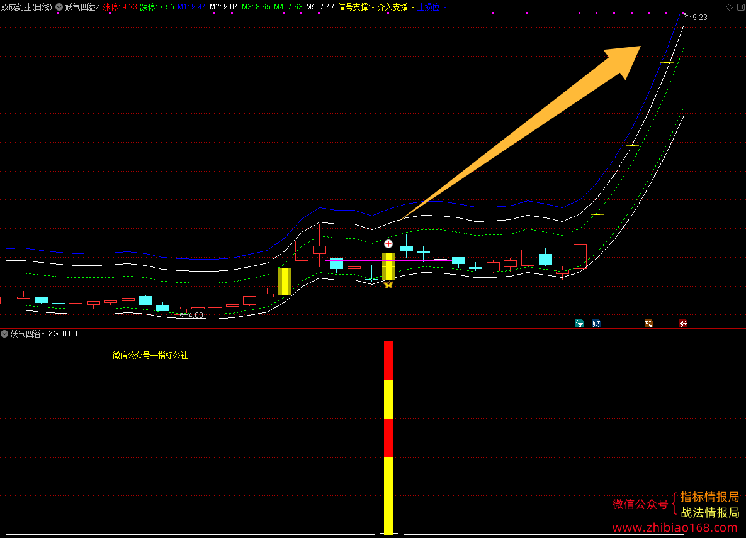Click the magenta horizontal support line
Screen dimensions: 746x538
(x=388, y=260)
